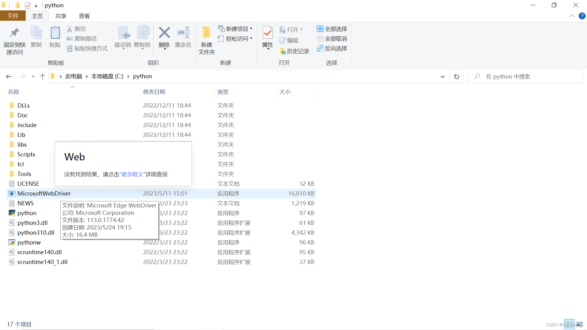Open the address bar history dropdown

click(x=442, y=76)
